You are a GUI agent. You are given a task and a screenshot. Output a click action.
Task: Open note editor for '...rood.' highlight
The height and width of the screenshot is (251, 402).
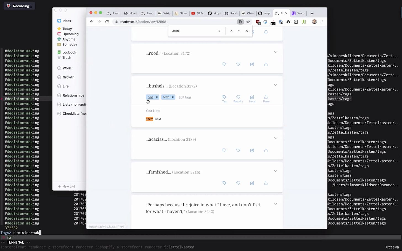252,64
